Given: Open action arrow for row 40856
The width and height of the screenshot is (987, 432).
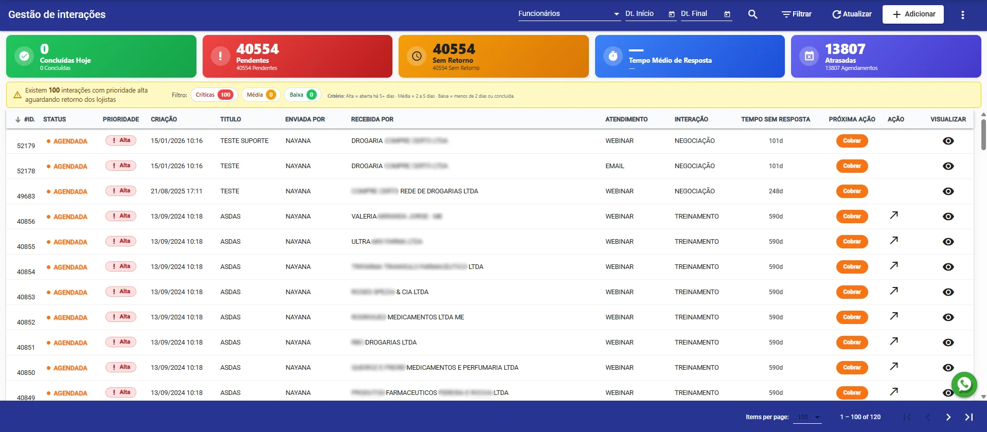Looking at the screenshot, I should pos(894,215).
